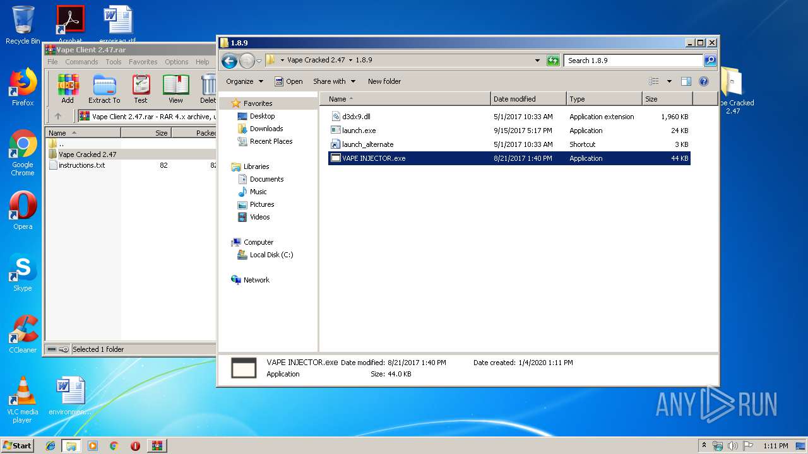Click the Open button in Explorer toolbar
Image resolution: width=808 pixels, height=454 pixels.
[288, 81]
